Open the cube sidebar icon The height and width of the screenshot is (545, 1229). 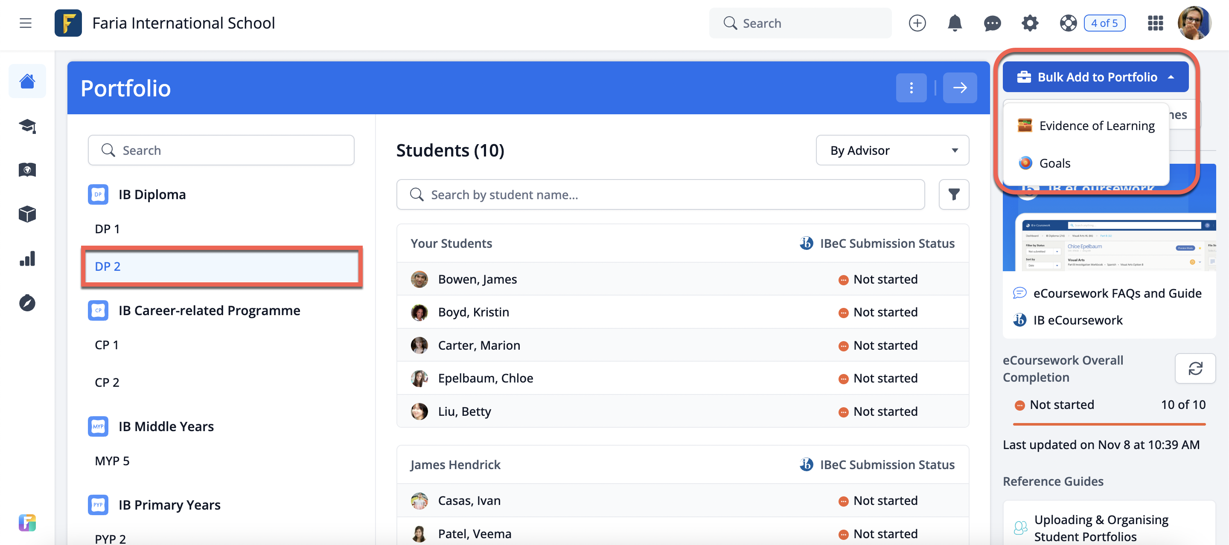(x=27, y=214)
